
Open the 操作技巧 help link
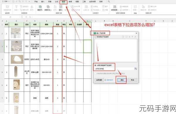(x=110, y=80)
